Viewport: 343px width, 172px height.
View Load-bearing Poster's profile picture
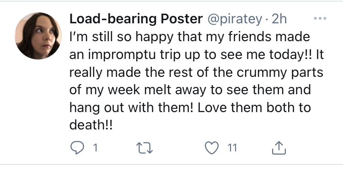[38, 36]
